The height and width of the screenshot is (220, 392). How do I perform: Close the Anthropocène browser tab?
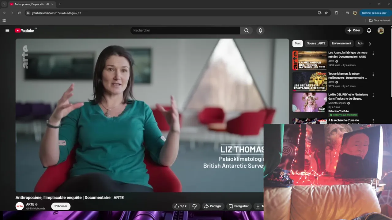[52, 4]
